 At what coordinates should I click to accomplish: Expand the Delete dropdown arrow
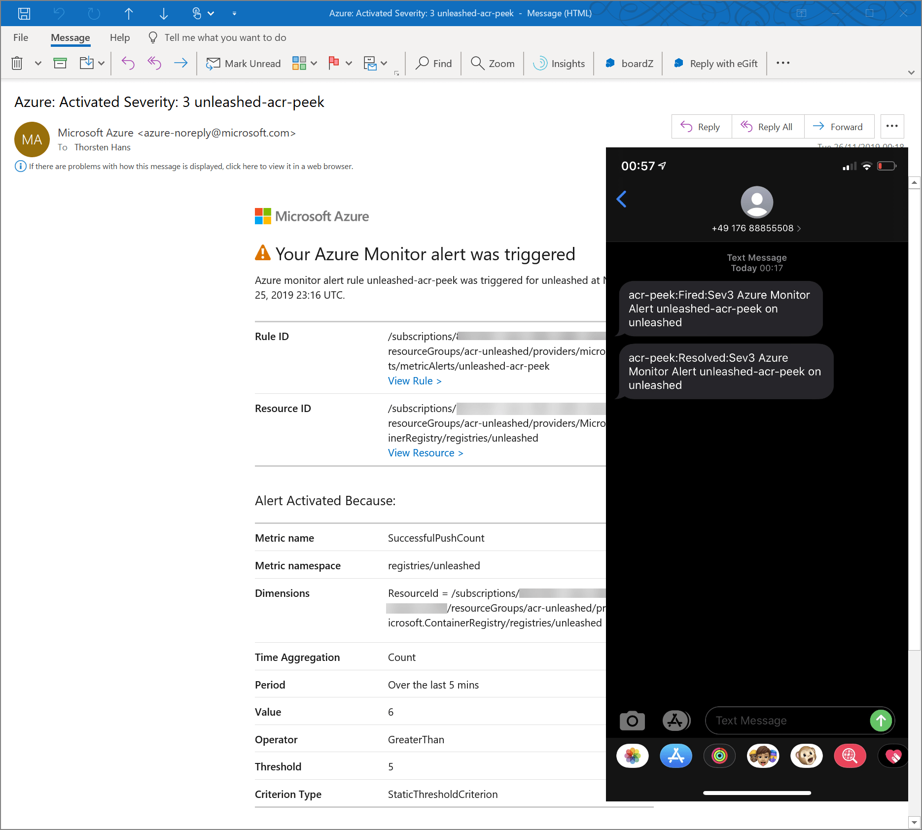[38, 63]
